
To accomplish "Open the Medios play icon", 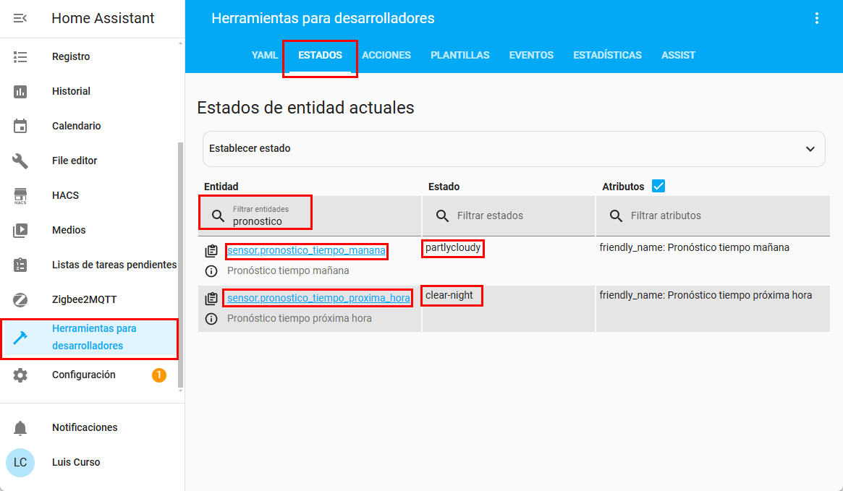I will click(x=20, y=230).
